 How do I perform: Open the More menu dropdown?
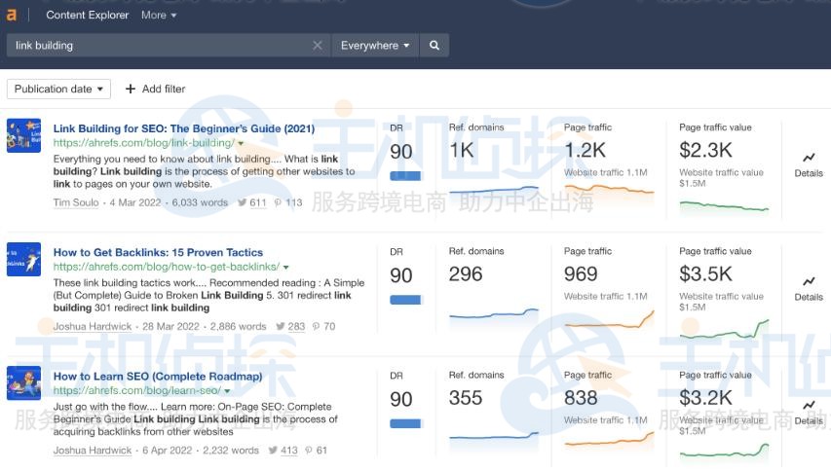pyautogui.click(x=159, y=15)
